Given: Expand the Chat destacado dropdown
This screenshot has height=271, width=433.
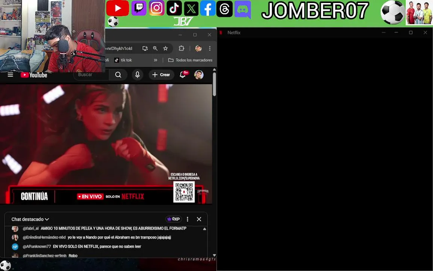Looking at the screenshot, I should (30, 219).
